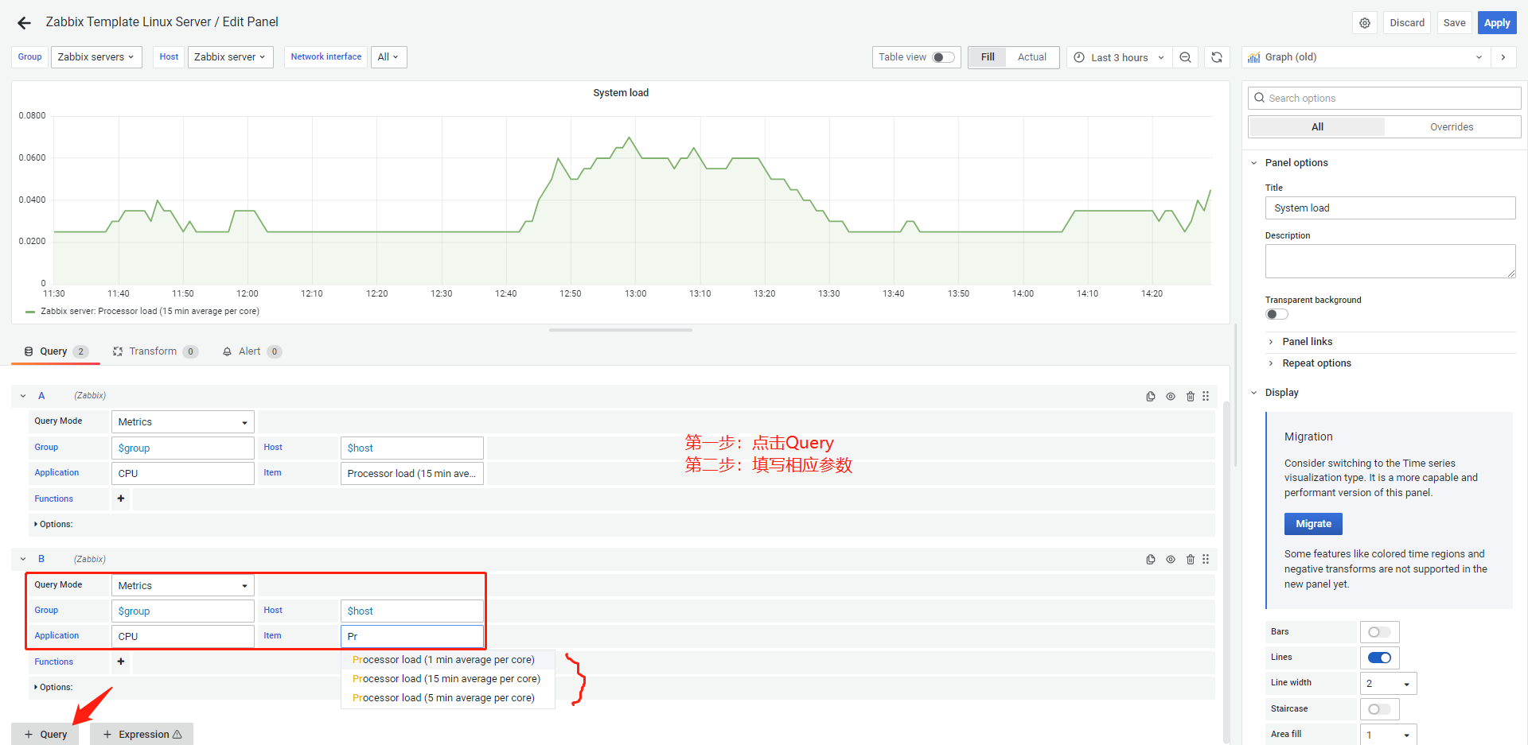Click the back arrow icon

(x=24, y=23)
